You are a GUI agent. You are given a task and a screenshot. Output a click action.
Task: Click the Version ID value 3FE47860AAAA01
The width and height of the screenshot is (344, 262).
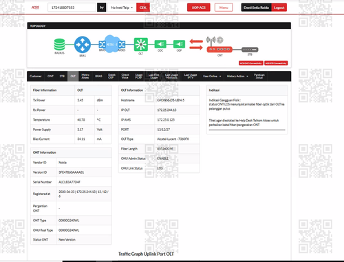click(x=72, y=172)
